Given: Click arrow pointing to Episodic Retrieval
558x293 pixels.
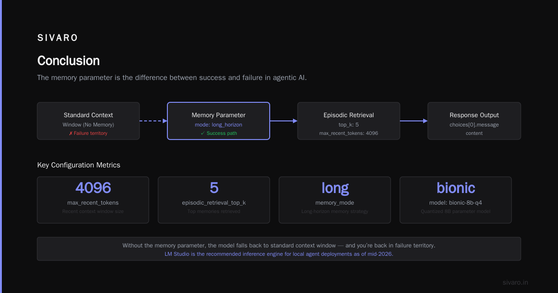Looking at the screenshot, I should [x=284, y=121].
